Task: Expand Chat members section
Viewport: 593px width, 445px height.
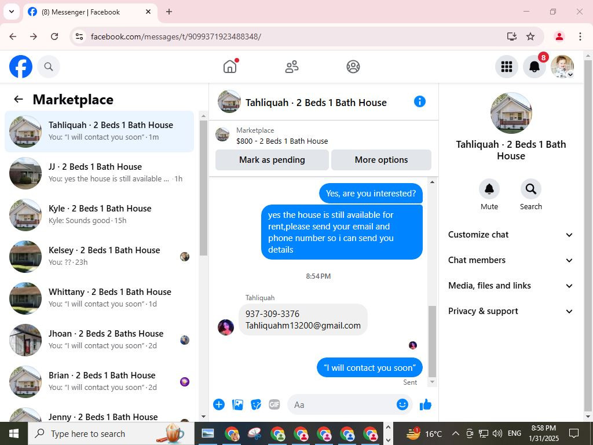Action: click(x=511, y=260)
